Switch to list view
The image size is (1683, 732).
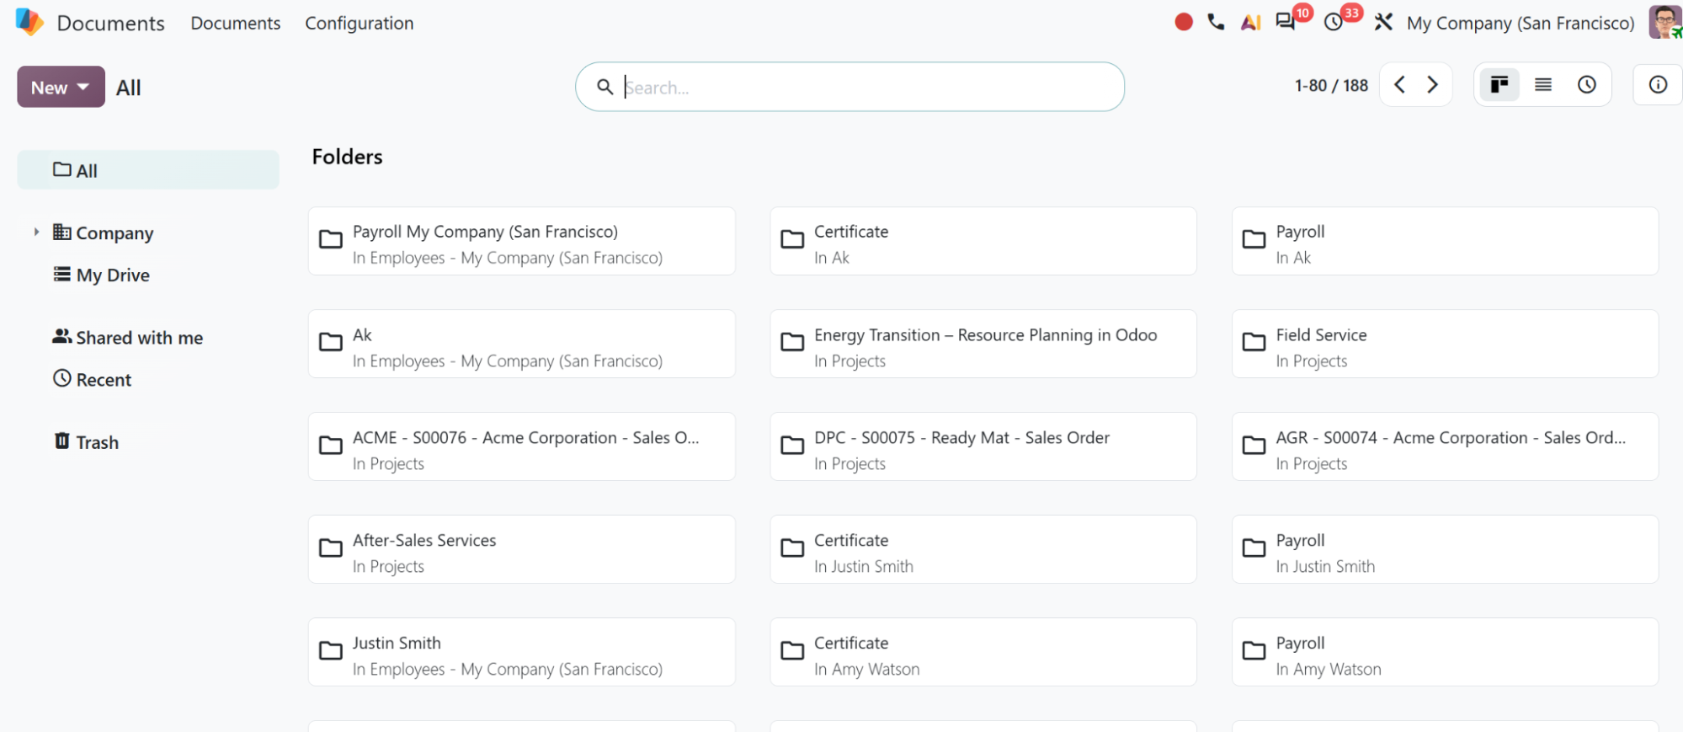coord(1543,84)
